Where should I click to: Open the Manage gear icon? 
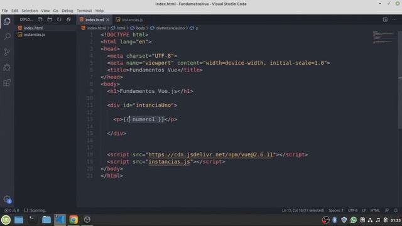[7, 200]
